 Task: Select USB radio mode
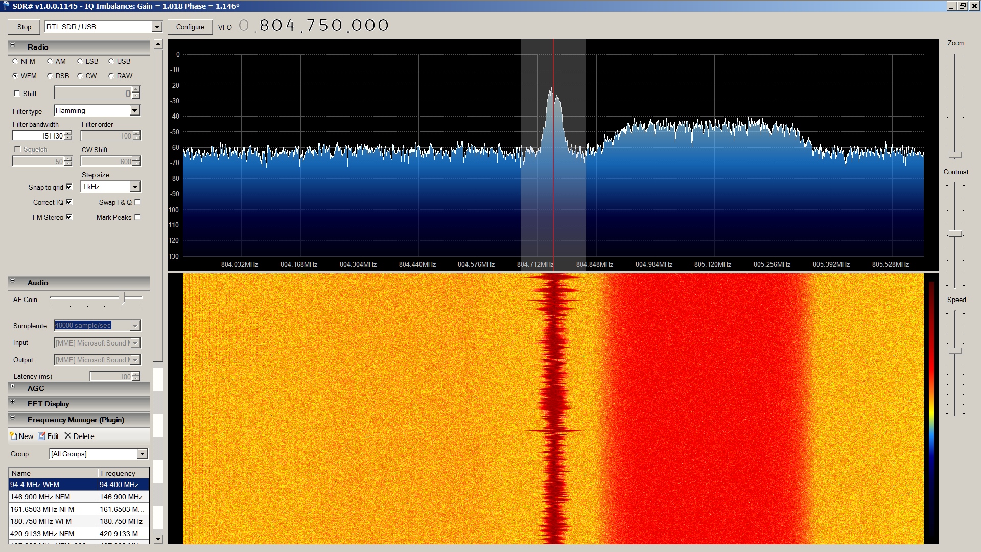pos(111,61)
